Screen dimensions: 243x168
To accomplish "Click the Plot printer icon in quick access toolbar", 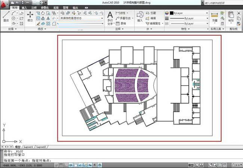I will click(42, 3).
